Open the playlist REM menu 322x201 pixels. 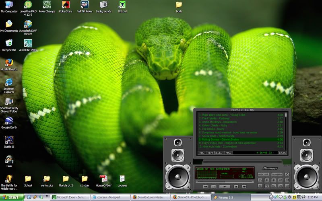pyautogui.click(x=210, y=153)
